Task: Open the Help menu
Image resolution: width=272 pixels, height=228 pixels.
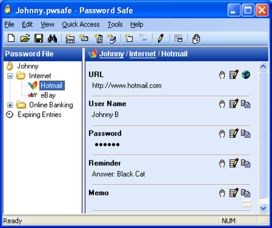Action: pos(137,24)
